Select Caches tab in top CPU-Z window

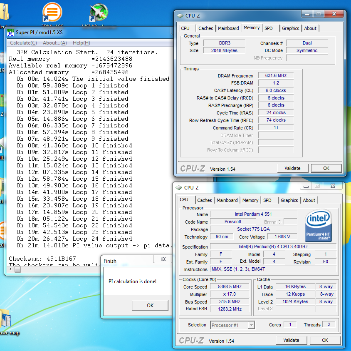(x=206, y=28)
